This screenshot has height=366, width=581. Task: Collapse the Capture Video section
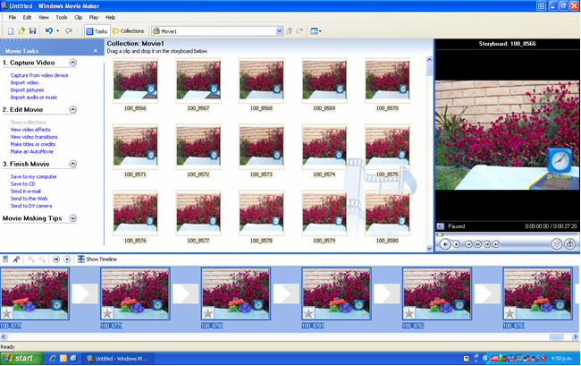click(73, 63)
